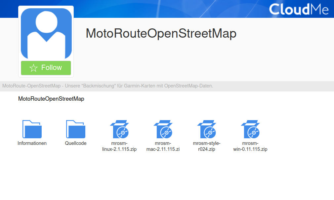Click the user profile avatar picture
The height and width of the screenshot is (200, 334).
click(x=46, y=34)
